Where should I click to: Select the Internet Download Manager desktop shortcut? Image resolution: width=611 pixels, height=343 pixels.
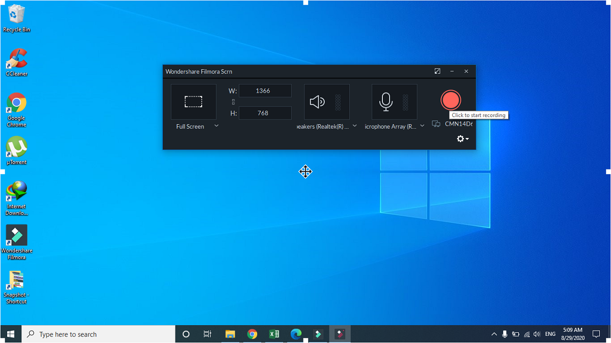click(16, 198)
